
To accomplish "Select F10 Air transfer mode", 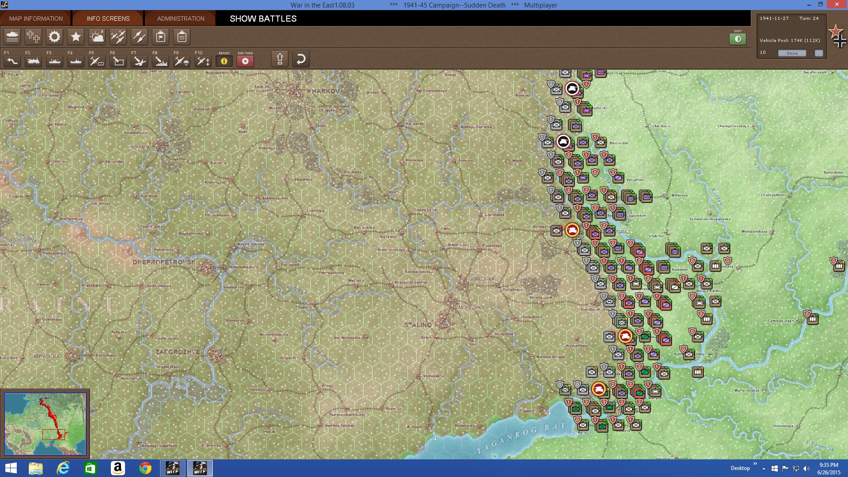I will [203, 61].
